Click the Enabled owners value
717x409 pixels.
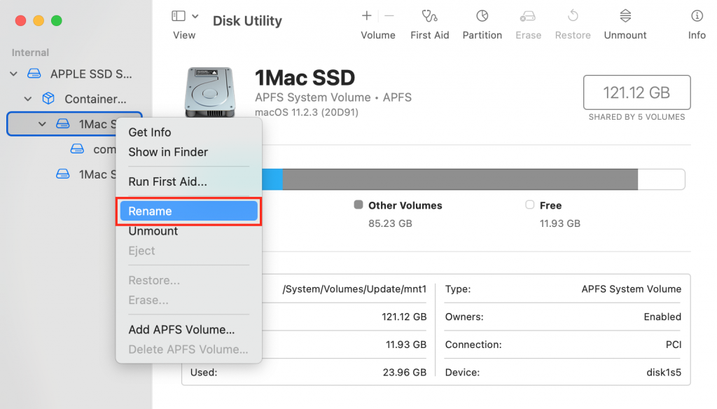(662, 317)
